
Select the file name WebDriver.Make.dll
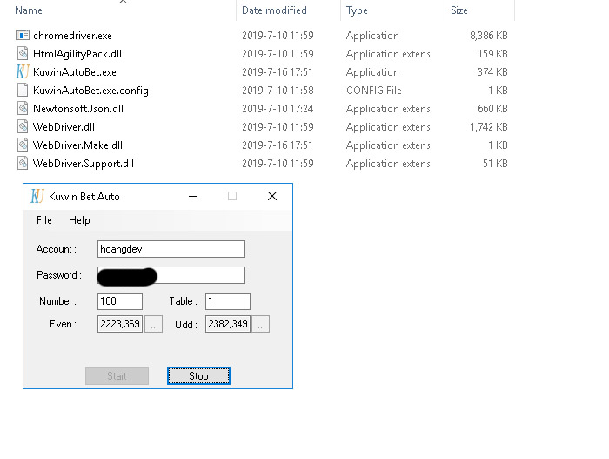pos(77,145)
